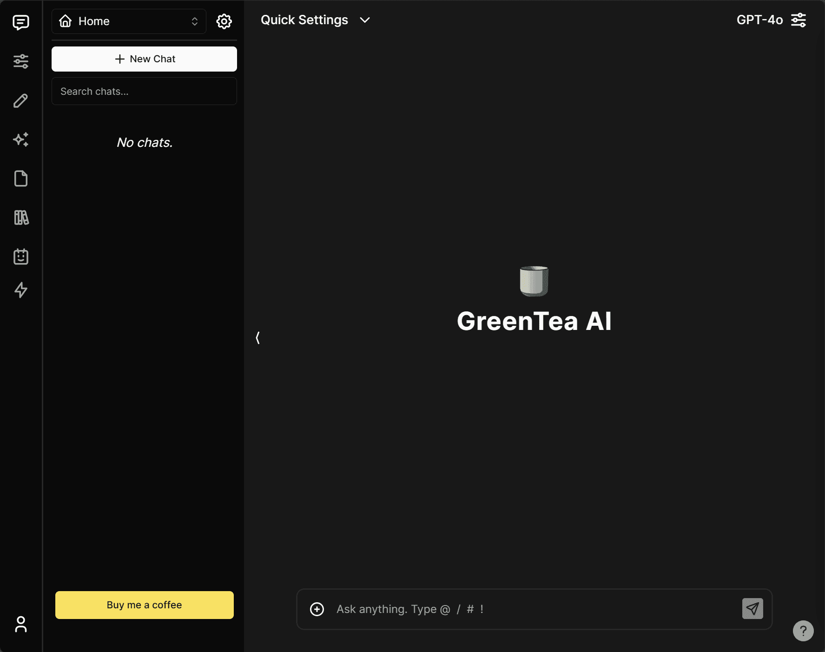This screenshot has height=652, width=825.
Task: Open the Presets sliders icon in sidebar
Action: (21, 61)
